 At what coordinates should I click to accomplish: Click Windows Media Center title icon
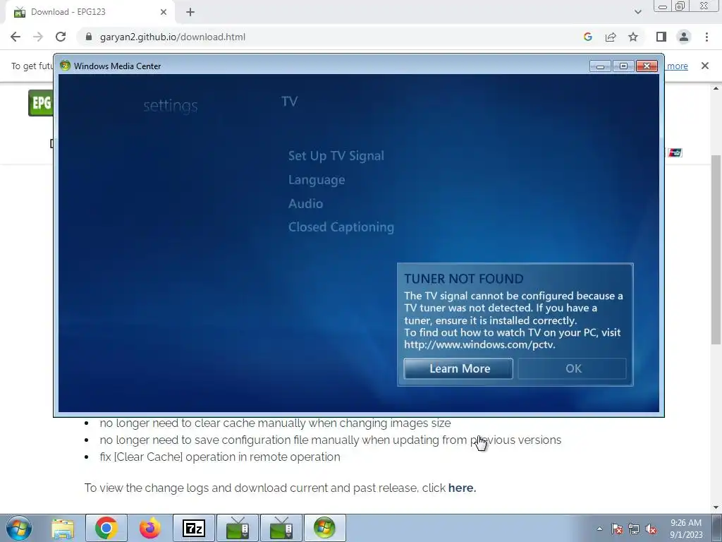[65, 66]
